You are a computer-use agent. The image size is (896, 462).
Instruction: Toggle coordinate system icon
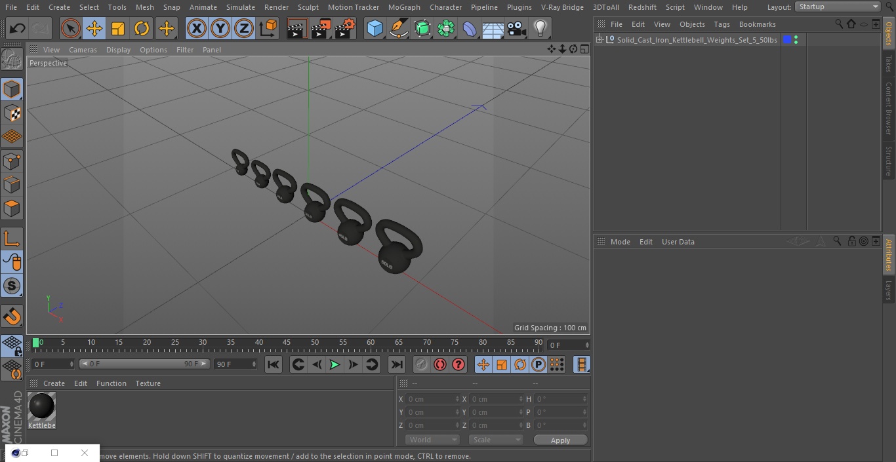tap(268, 28)
